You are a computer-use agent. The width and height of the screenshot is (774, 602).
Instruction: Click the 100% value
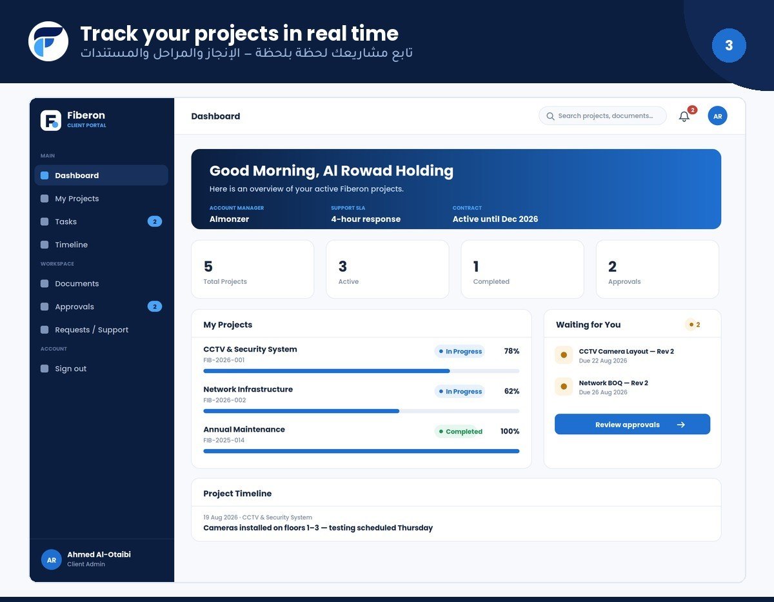510,431
